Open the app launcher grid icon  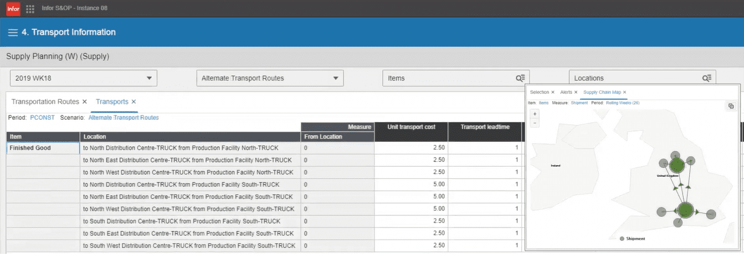[x=30, y=8]
